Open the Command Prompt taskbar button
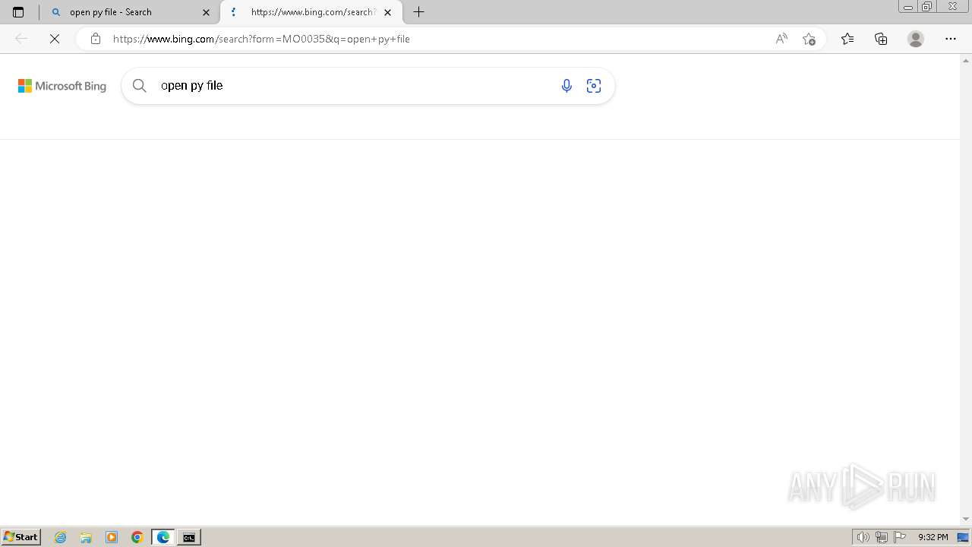The height and width of the screenshot is (547, 972). [x=189, y=537]
